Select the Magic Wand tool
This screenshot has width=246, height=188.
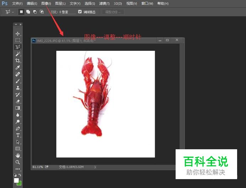coord(18,54)
